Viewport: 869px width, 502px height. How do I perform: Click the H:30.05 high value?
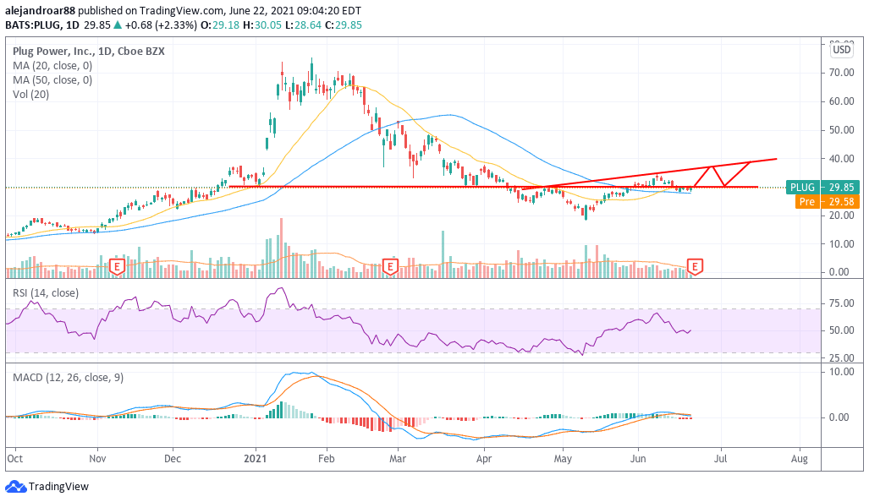pyautogui.click(x=262, y=25)
